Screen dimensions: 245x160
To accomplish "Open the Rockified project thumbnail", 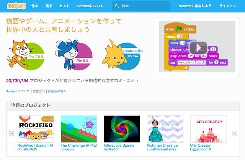I will 36,129.
